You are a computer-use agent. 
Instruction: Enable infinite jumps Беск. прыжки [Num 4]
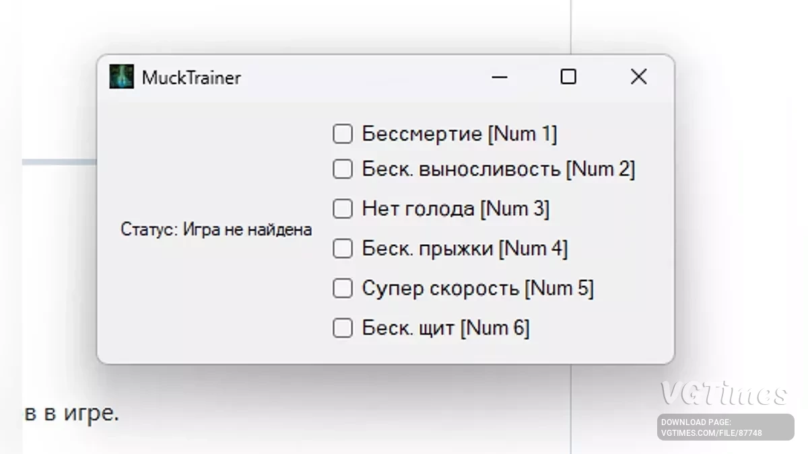[x=343, y=248]
